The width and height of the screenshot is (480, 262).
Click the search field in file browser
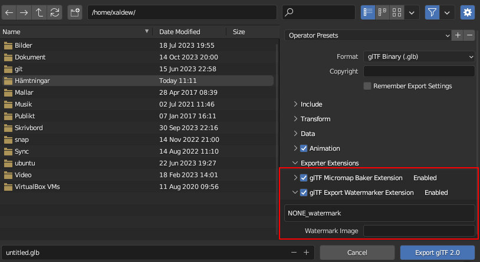[318, 12]
